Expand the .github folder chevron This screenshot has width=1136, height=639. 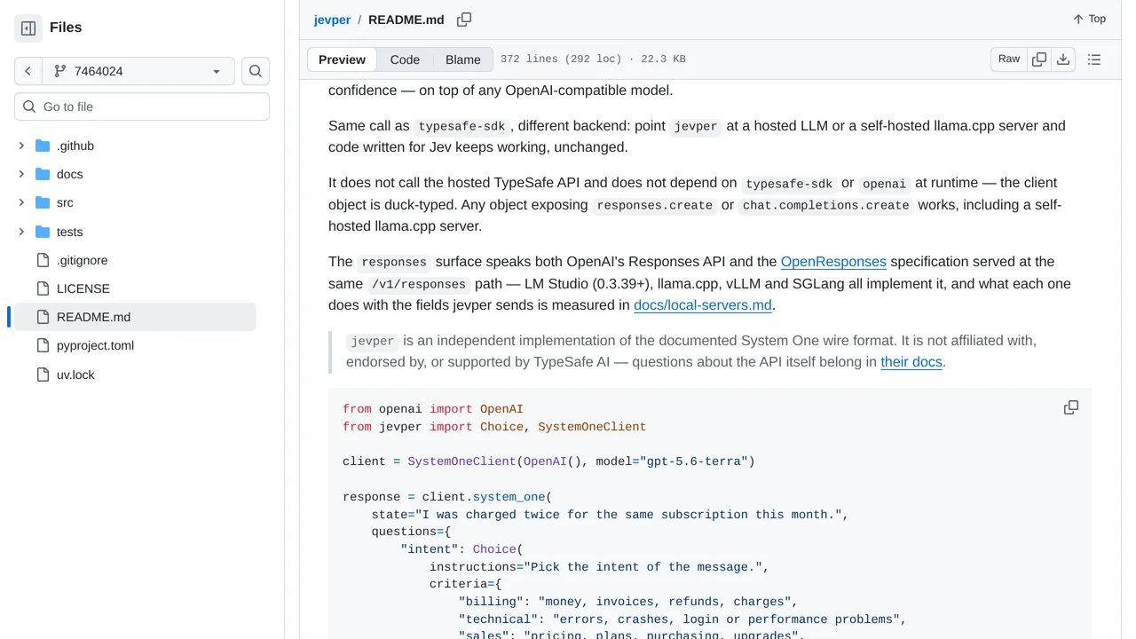pyautogui.click(x=21, y=146)
